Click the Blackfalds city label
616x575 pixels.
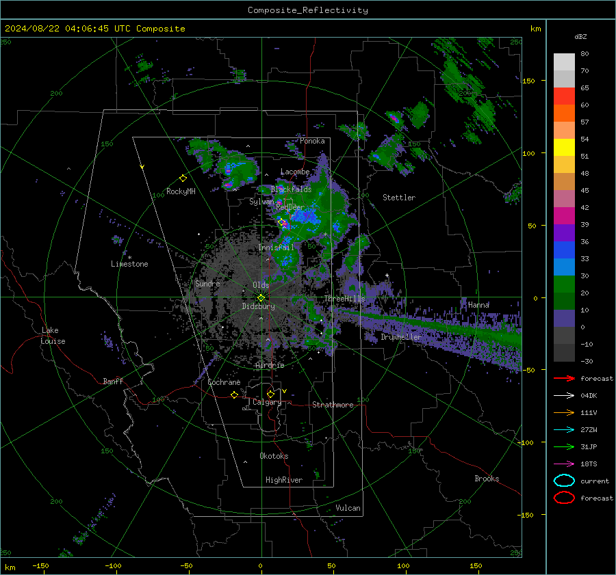[291, 189]
